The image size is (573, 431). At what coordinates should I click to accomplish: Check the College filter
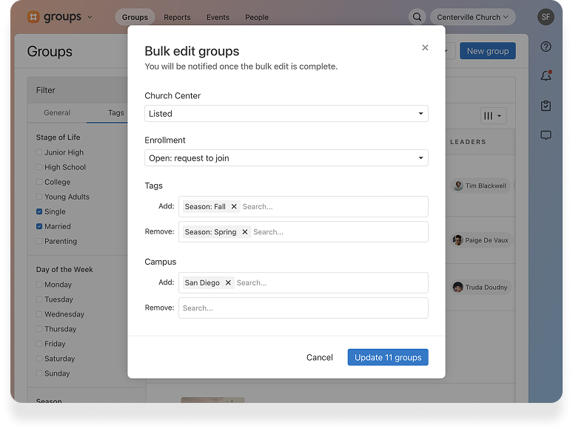point(39,182)
